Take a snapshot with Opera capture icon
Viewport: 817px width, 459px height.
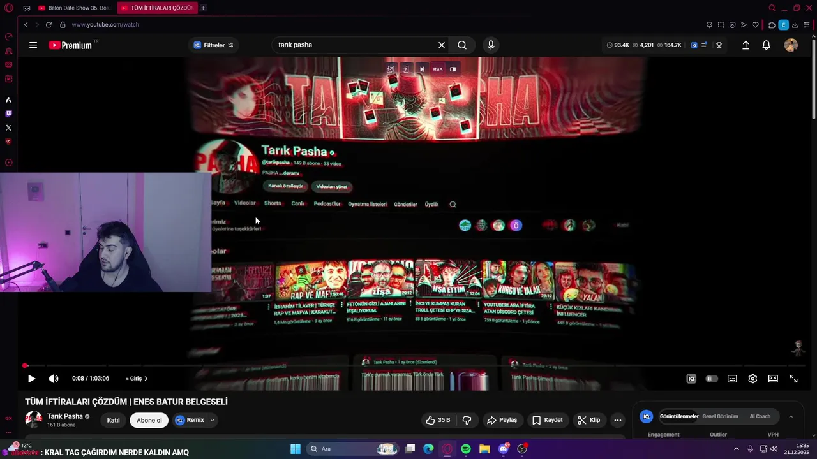click(721, 25)
